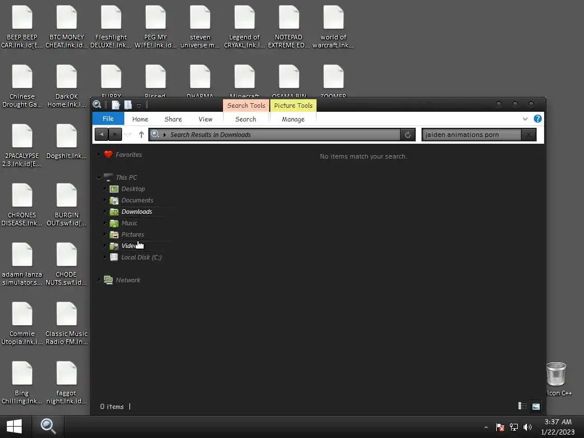This screenshot has height=438, width=584.
Task: Click the This PC computer icon
Action: [x=108, y=177]
